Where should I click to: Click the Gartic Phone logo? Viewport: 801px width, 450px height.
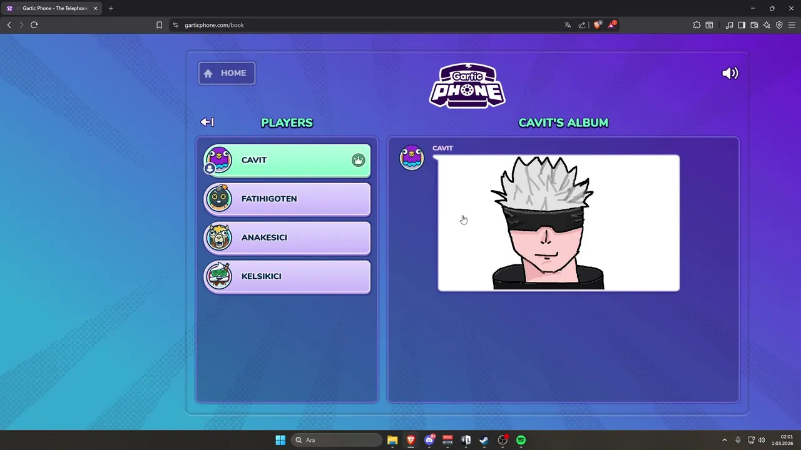click(467, 86)
